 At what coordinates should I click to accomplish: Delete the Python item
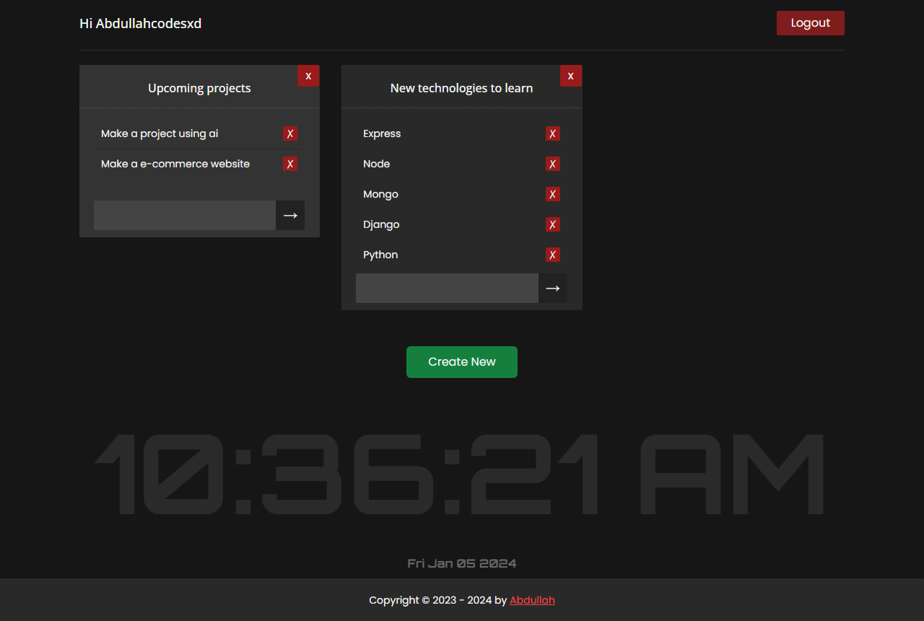(552, 255)
